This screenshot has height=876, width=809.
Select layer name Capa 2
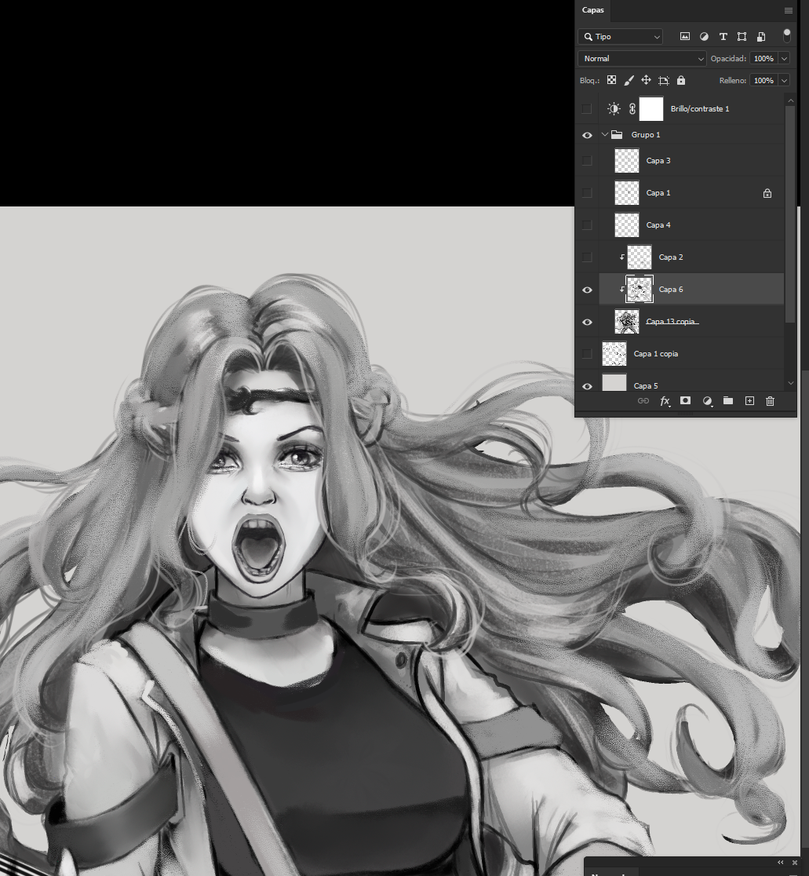(x=671, y=257)
